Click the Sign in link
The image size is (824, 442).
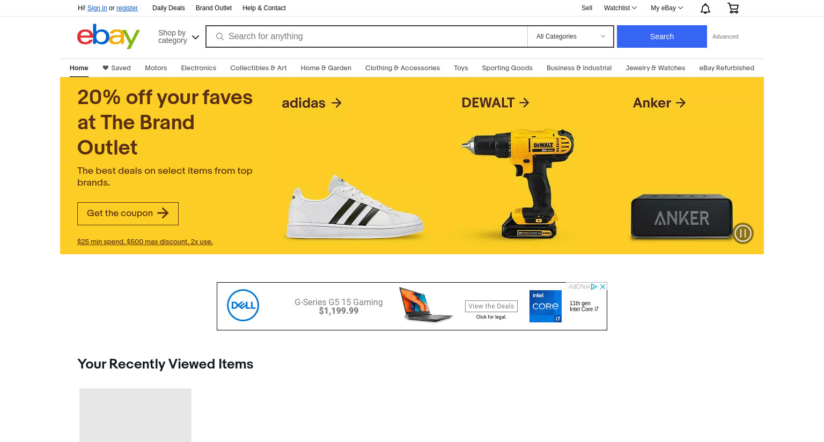point(97,8)
